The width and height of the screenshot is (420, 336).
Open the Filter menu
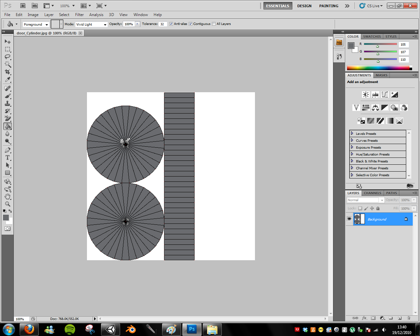click(x=79, y=15)
